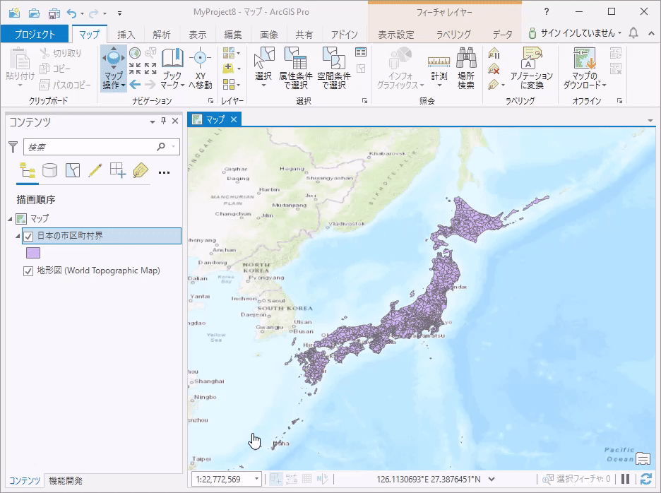Switch to List By Editing pencil view

(95, 170)
